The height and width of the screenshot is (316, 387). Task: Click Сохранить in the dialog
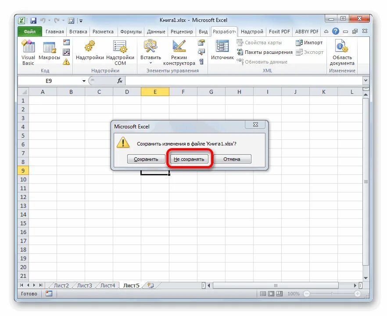[x=146, y=159]
